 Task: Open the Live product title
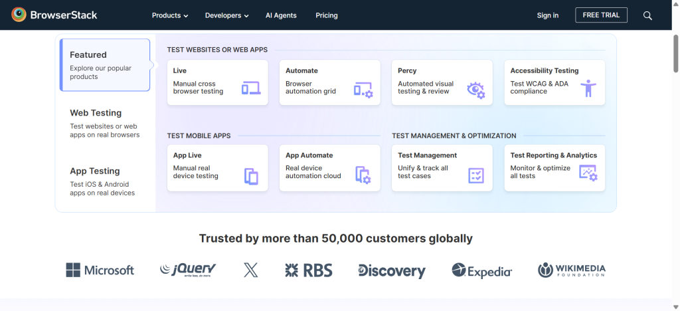(179, 70)
